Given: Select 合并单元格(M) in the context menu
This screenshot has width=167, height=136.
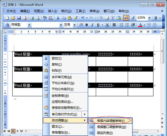Looking at the screenshot, I should click(65, 77).
